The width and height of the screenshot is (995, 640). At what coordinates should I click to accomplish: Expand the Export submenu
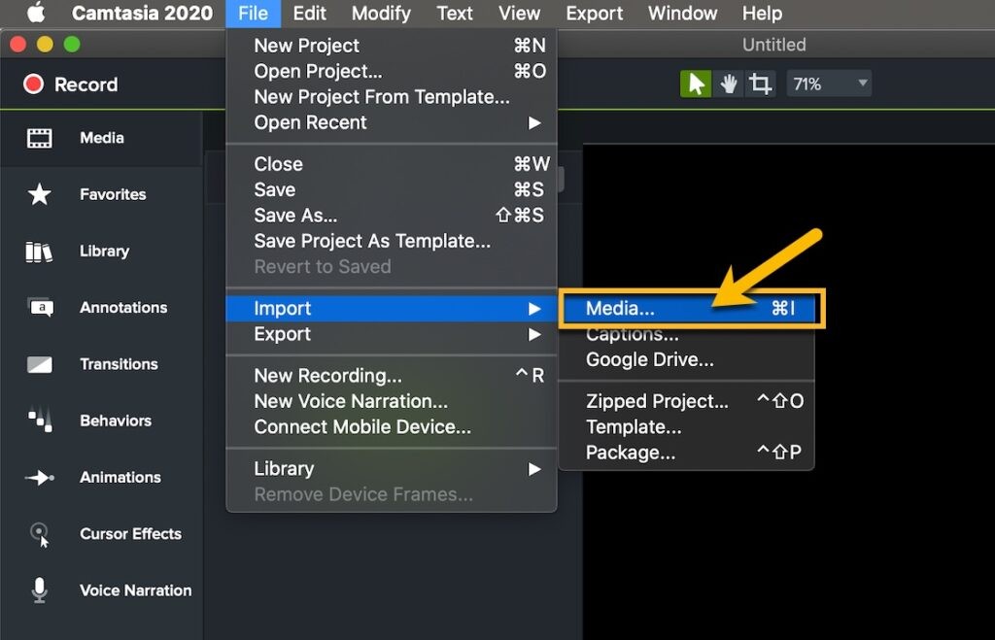pos(281,333)
